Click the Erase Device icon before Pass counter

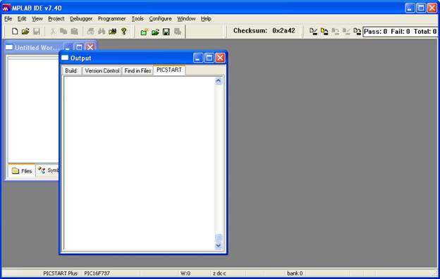357,32
